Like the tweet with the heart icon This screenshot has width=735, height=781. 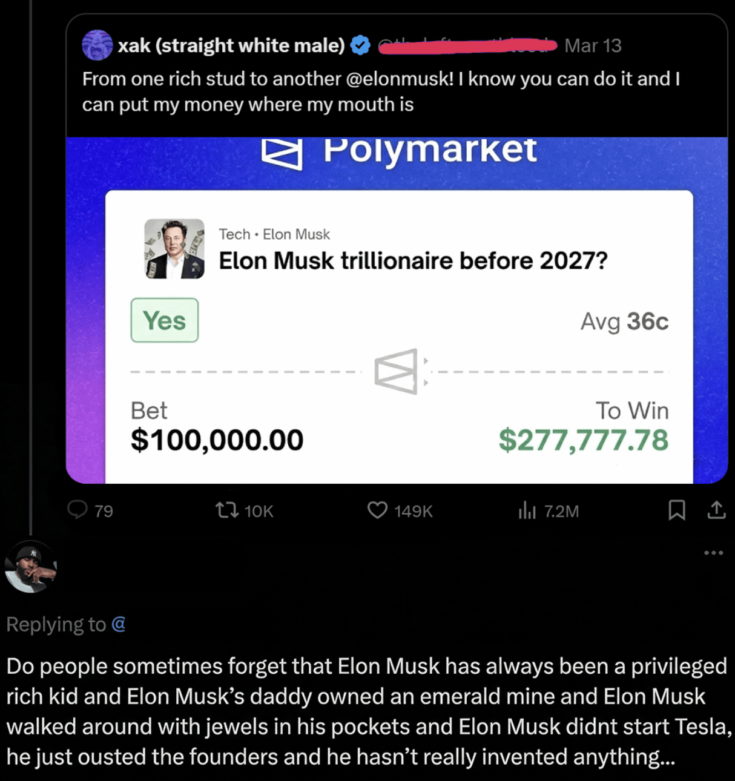[377, 510]
